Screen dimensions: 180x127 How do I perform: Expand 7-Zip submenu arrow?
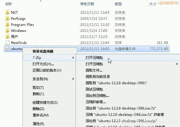[73, 58]
